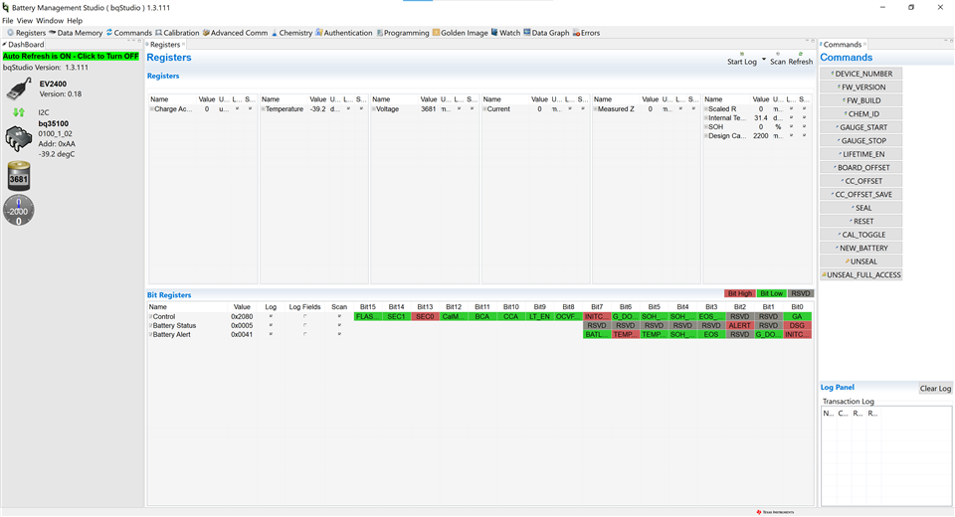Send the RESET command
The width and height of the screenshot is (955, 517).
[x=861, y=221]
